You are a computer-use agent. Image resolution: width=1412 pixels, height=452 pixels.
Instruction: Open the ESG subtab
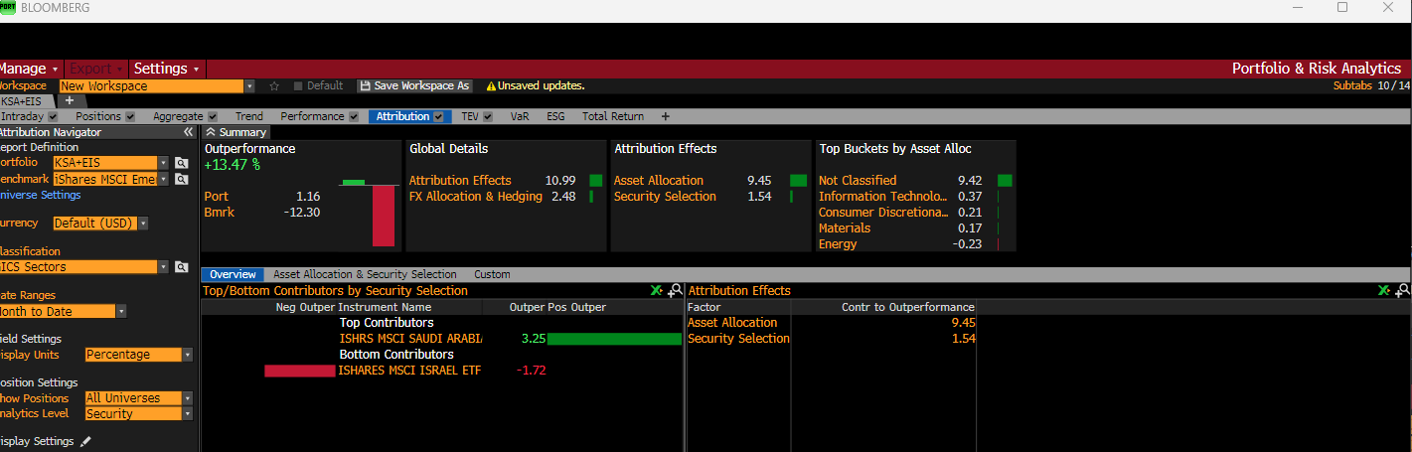click(555, 116)
